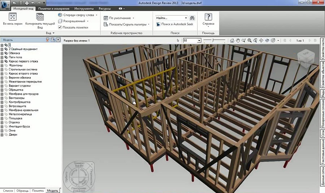325x193 pixels.
Task: Click the Home view icon in canvas toolbar
Action: coord(232,40)
